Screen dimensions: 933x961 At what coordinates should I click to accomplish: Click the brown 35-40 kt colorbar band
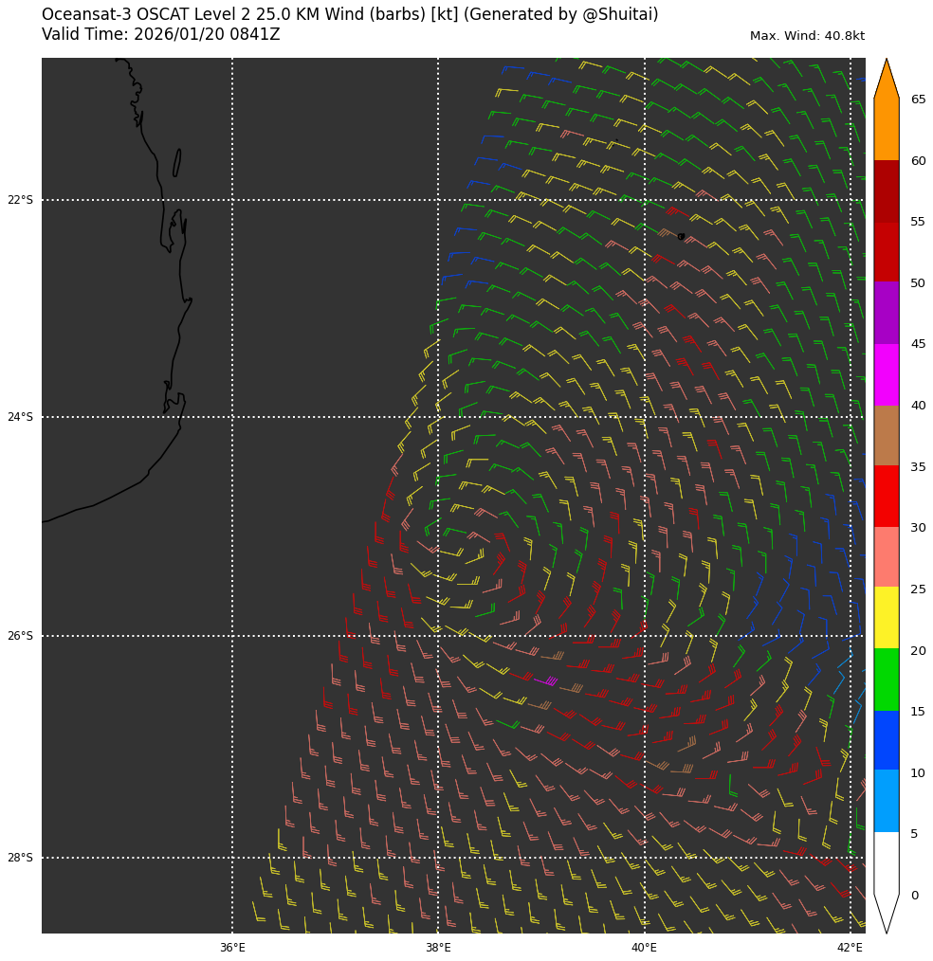pyautogui.click(x=886, y=435)
